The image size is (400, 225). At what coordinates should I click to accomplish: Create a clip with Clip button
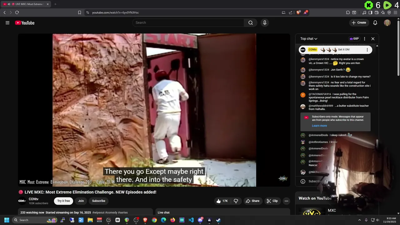tap(272, 201)
